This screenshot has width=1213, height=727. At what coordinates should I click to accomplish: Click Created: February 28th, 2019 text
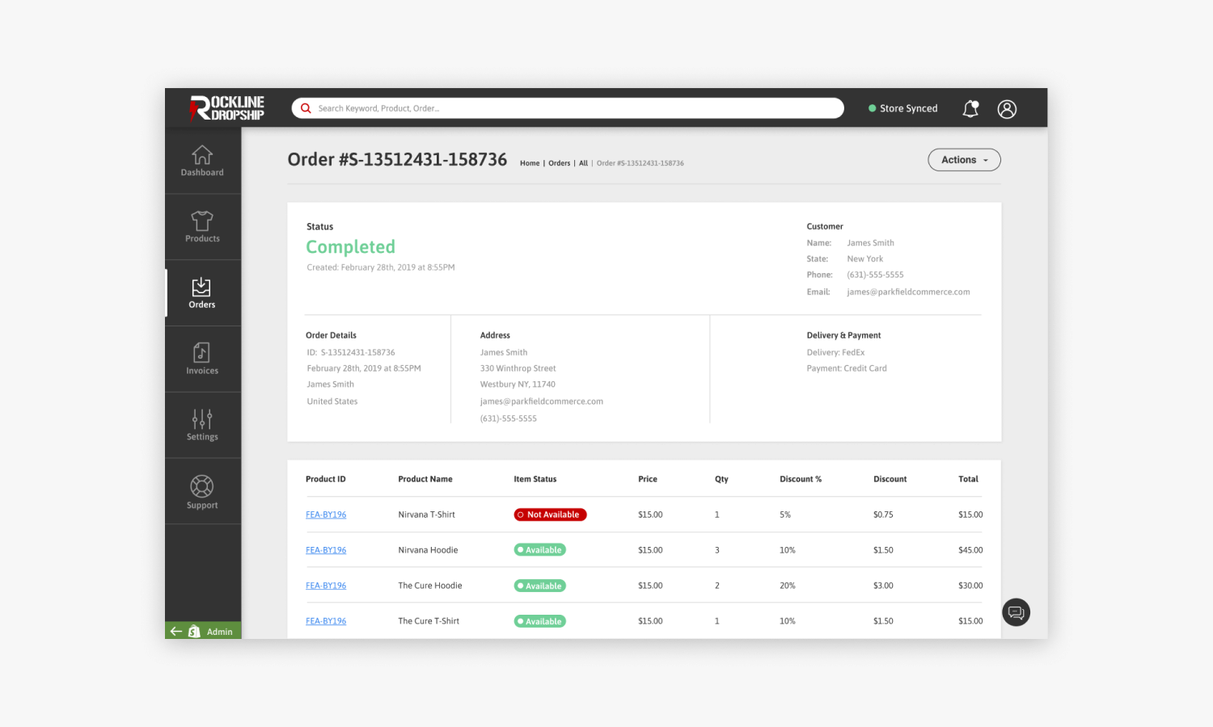[x=380, y=267]
